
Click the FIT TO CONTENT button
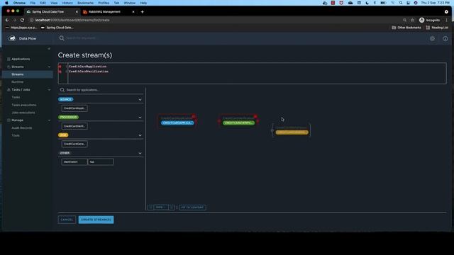point(192,208)
